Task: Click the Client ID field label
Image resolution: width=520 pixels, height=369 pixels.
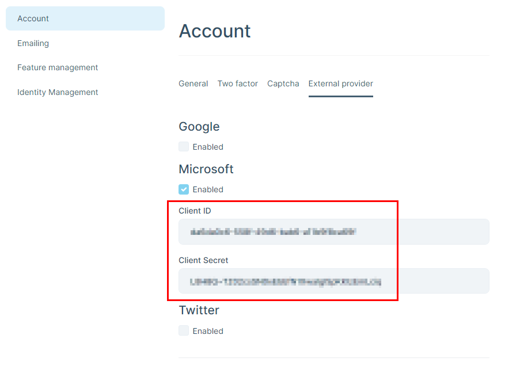Action: [x=195, y=211]
